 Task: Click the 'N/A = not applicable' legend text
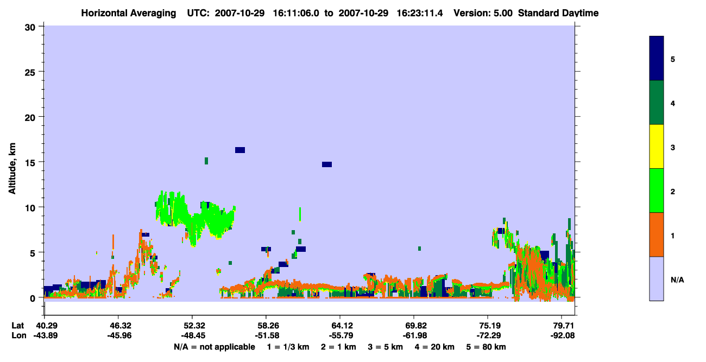214,347
